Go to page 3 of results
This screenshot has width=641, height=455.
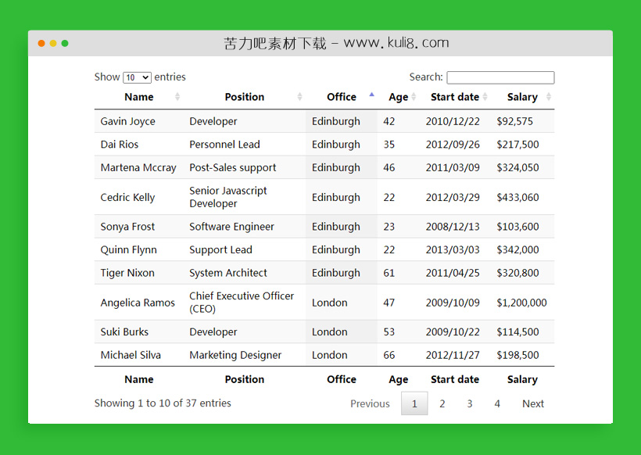tap(470, 403)
